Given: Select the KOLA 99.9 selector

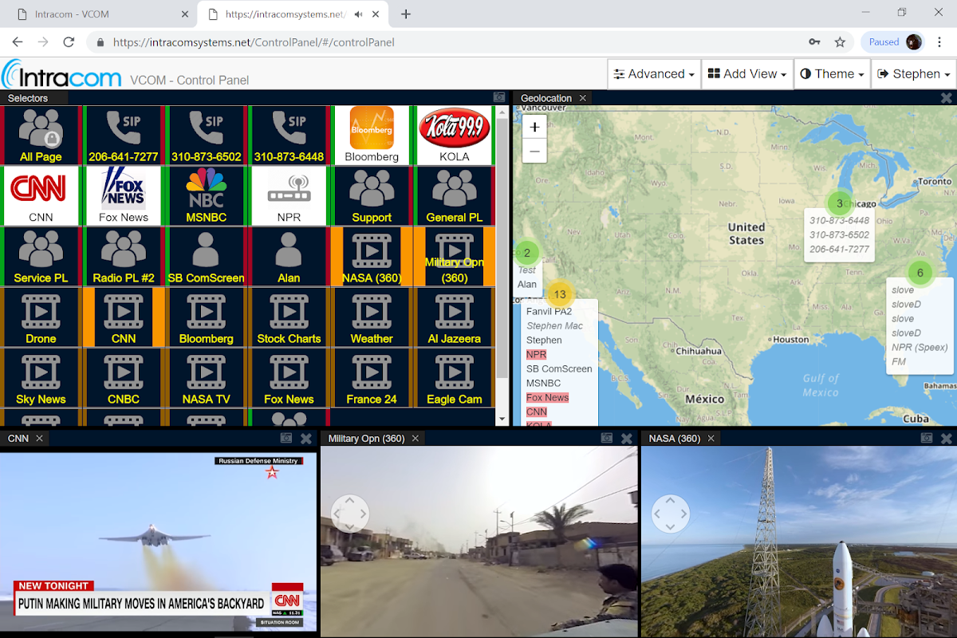Looking at the screenshot, I should click(455, 136).
